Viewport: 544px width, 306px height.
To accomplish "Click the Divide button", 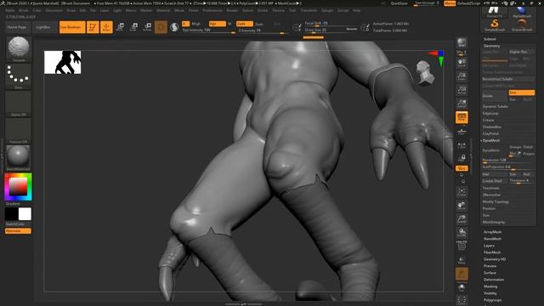I will 495,96.
